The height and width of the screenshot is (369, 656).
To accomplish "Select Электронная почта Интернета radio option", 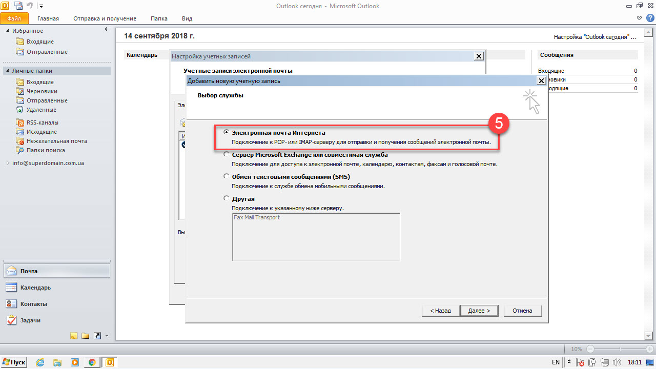I will point(227,132).
